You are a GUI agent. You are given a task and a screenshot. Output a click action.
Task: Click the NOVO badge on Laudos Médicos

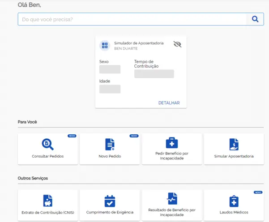(x=258, y=192)
